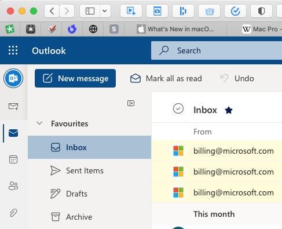
Task: Click the shield privacy report toolbar icon
Action: pos(261,11)
